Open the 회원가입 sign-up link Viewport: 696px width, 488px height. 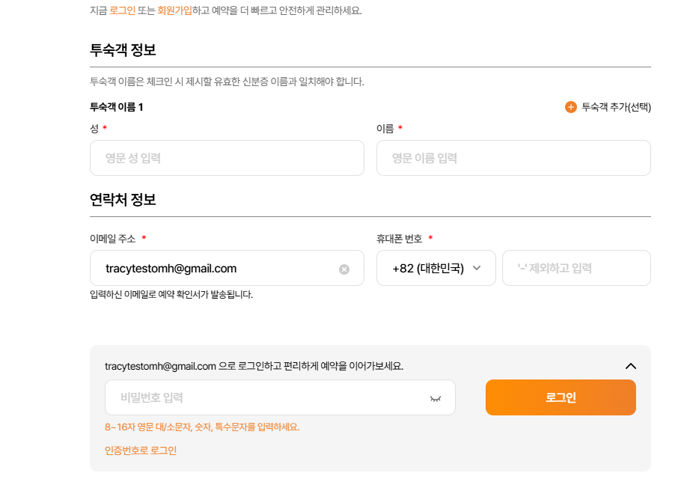tap(174, 10)
